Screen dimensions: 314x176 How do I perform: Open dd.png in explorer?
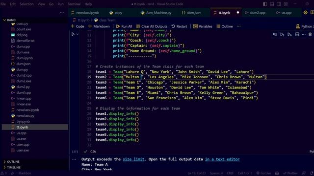[x=22, y=35]
